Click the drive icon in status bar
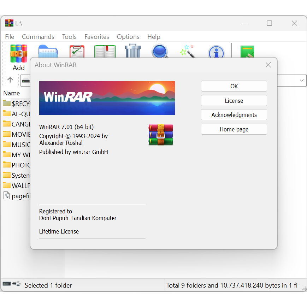This screenshot has width=307, height=307. pos(7,284)
